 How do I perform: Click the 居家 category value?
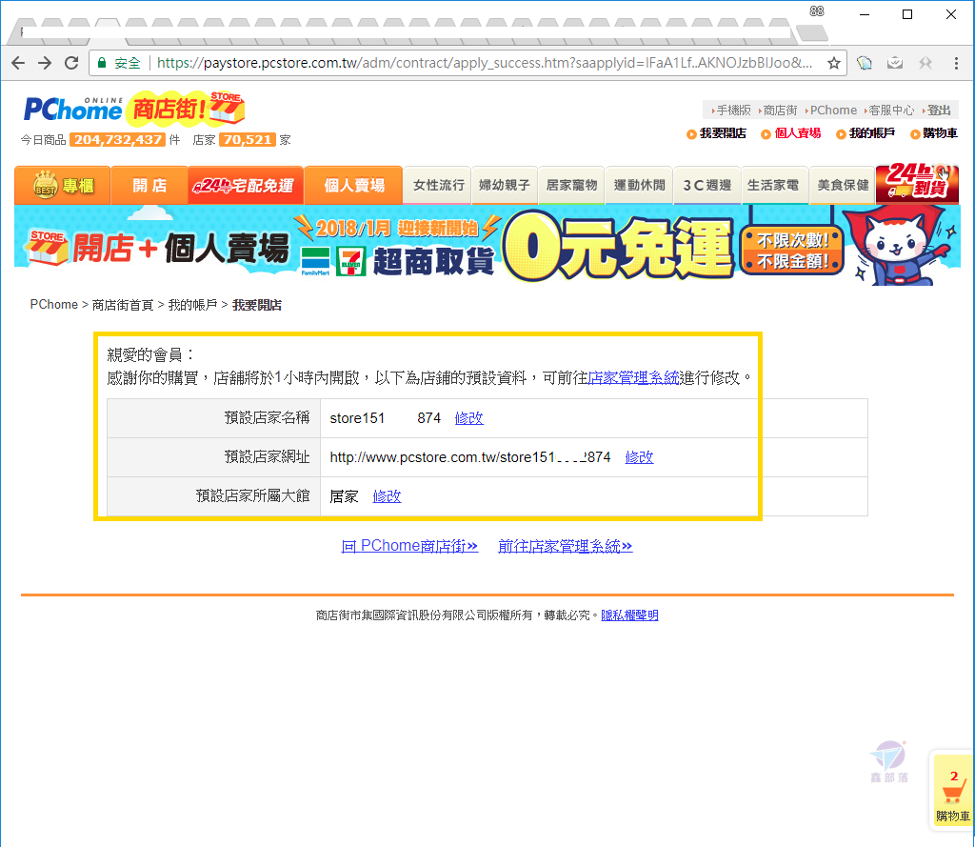coord(344,496)
